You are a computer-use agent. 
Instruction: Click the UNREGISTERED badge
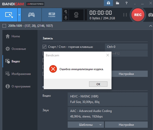click(35, 4)
